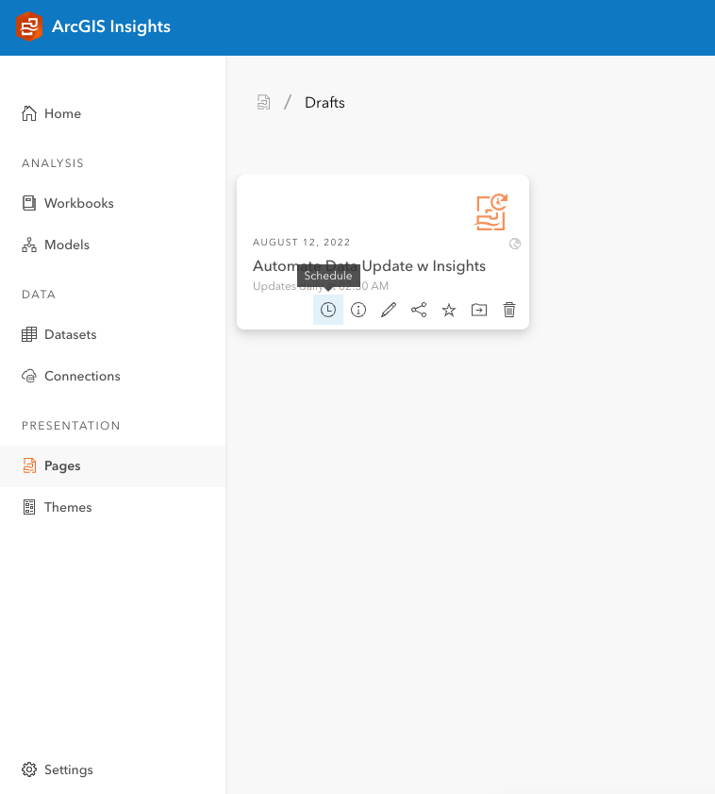Select Models under Analysis
715x794 pixels.
66,245
